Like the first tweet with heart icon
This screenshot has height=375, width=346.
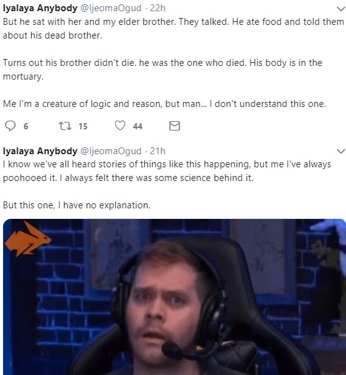120,126
